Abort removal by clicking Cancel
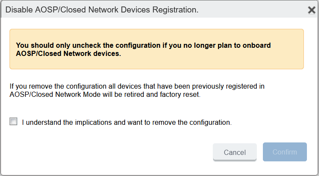This screenshot has height=176, width=319. tap(235, 152)
